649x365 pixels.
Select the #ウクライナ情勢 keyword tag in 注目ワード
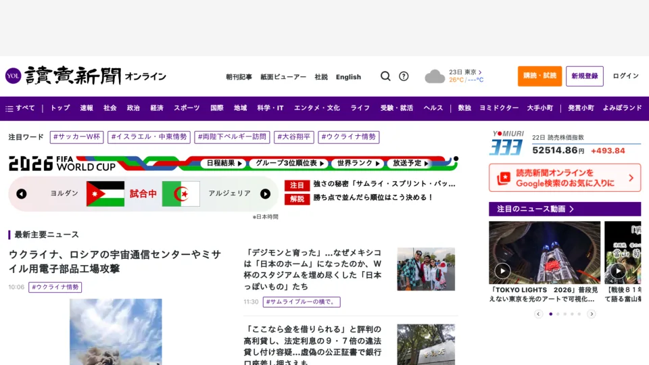point(349,137)
